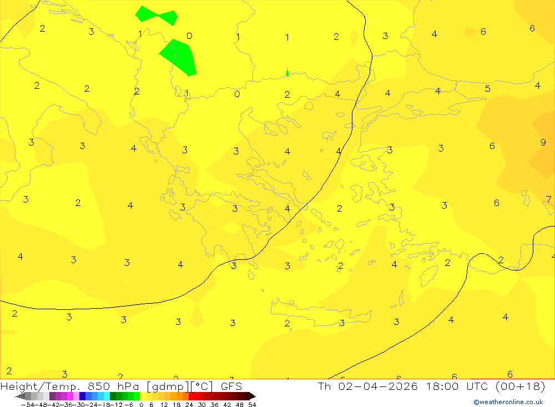
Task: Select the dark purple swatch near -42
Action: click(52, 396)
